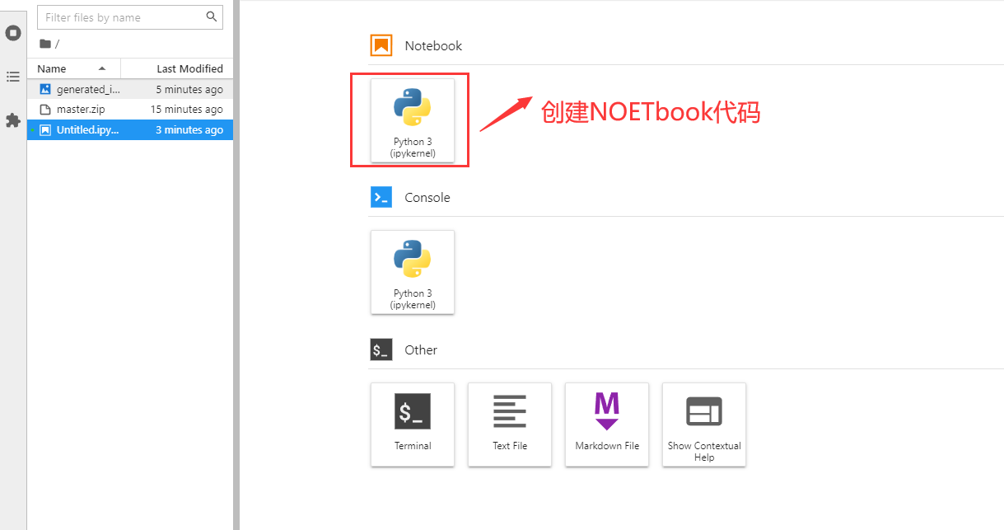Create a new Markdown File
1004x530 pixels.
(x=607, y=424)
